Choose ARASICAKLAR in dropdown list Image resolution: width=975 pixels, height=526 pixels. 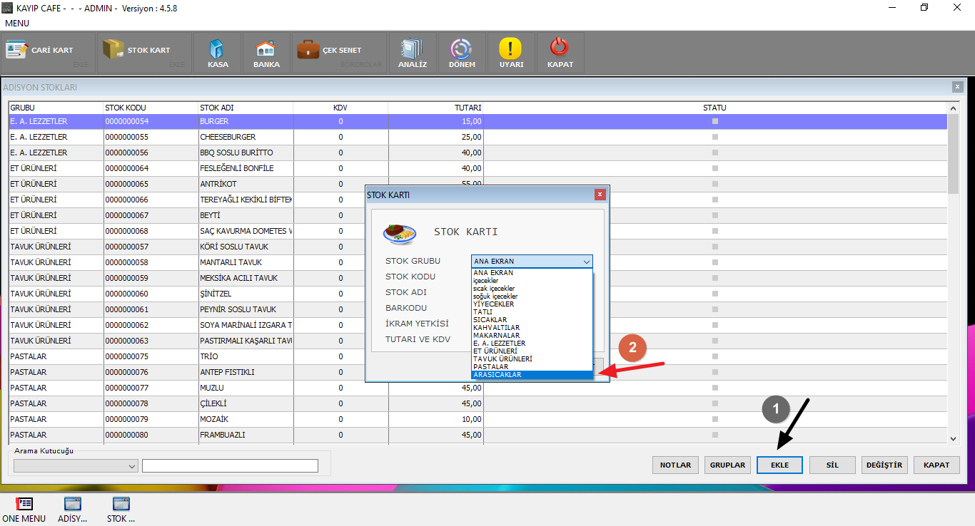(532, 375)
